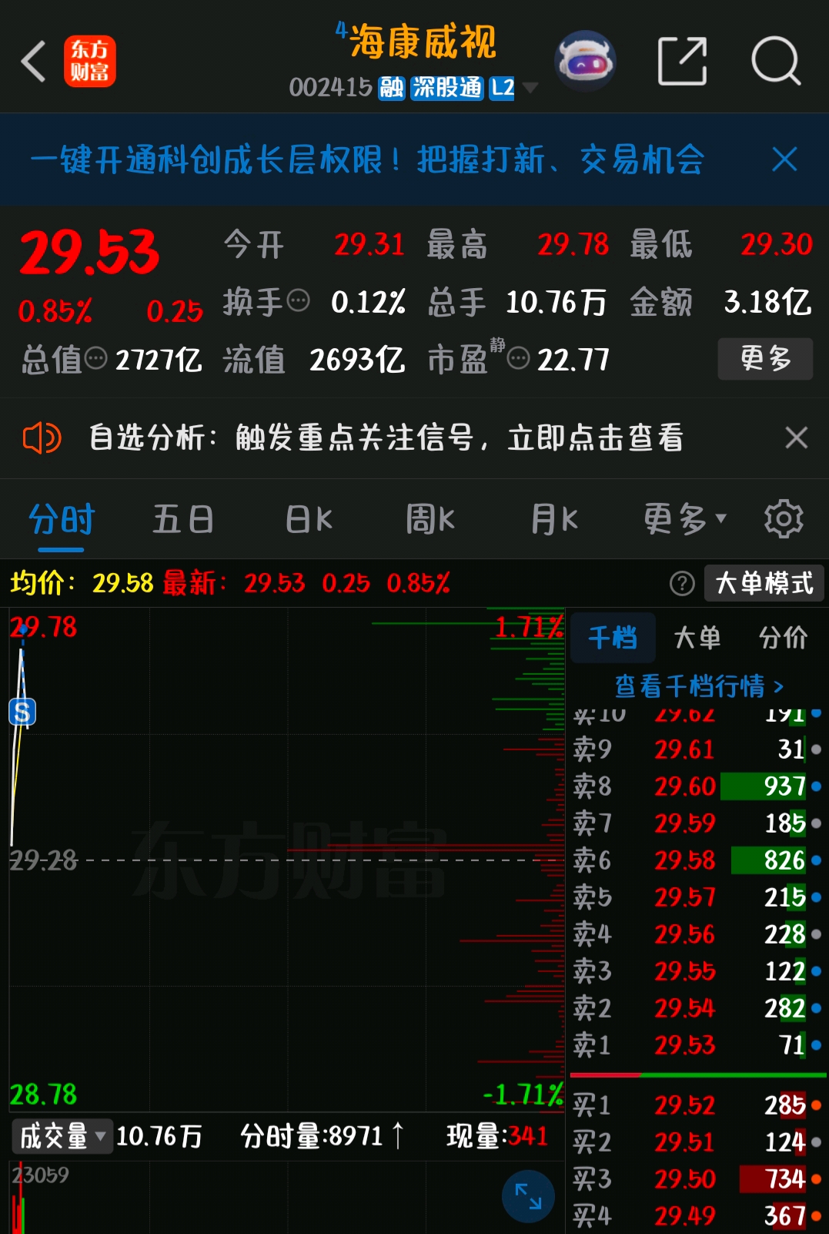Open the 更多 chart period dropdown
This screenshot has height=1234, width=829.
pos(685,519)
